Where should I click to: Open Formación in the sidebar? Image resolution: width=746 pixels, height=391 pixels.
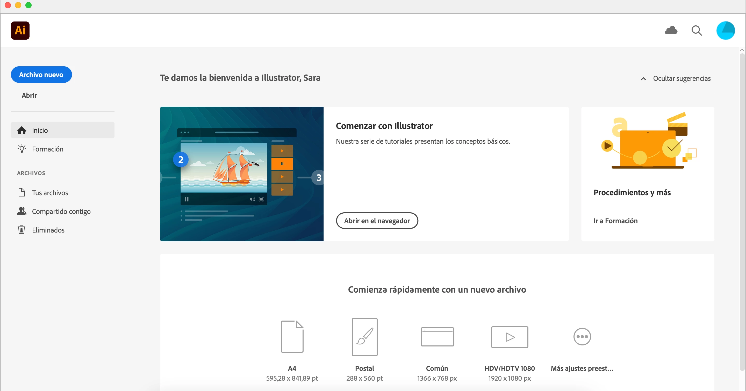tap(47, 149)
